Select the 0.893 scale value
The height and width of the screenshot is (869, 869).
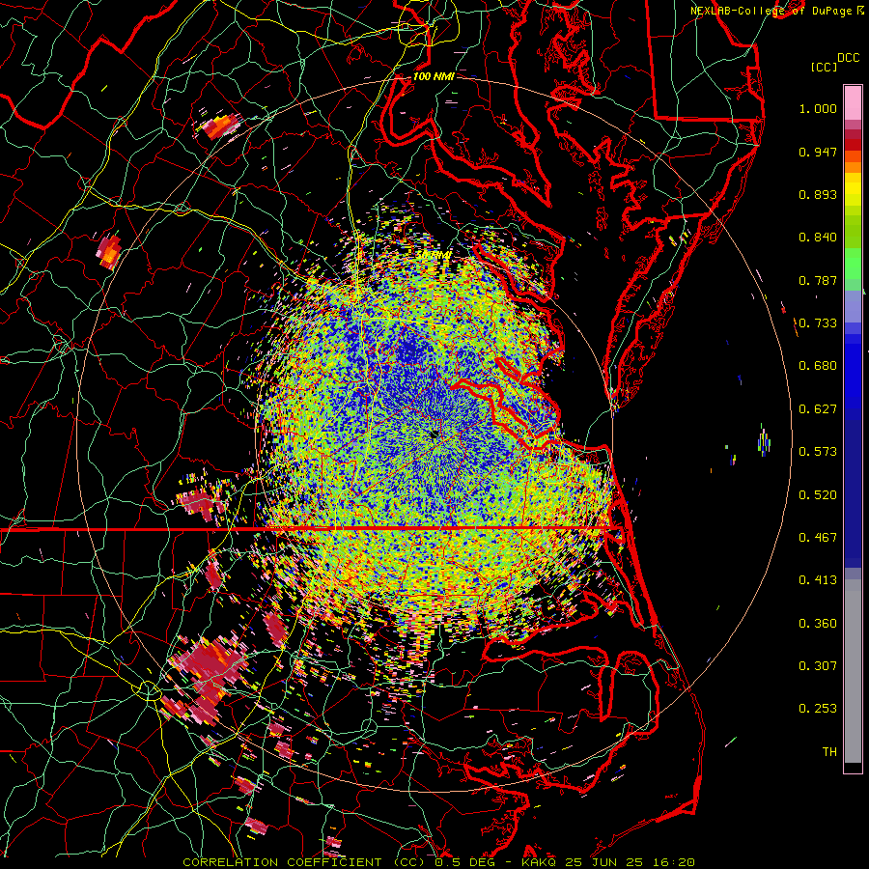click(x=818, y=194)
